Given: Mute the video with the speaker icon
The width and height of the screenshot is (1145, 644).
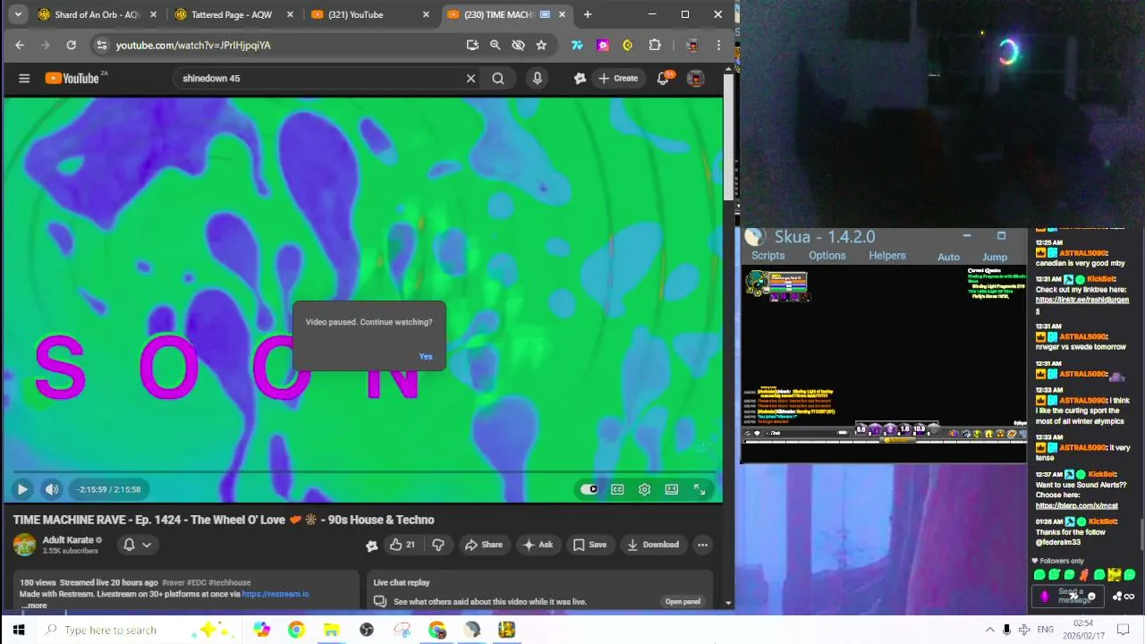Looking at the screenshot, I should [52, 489].
